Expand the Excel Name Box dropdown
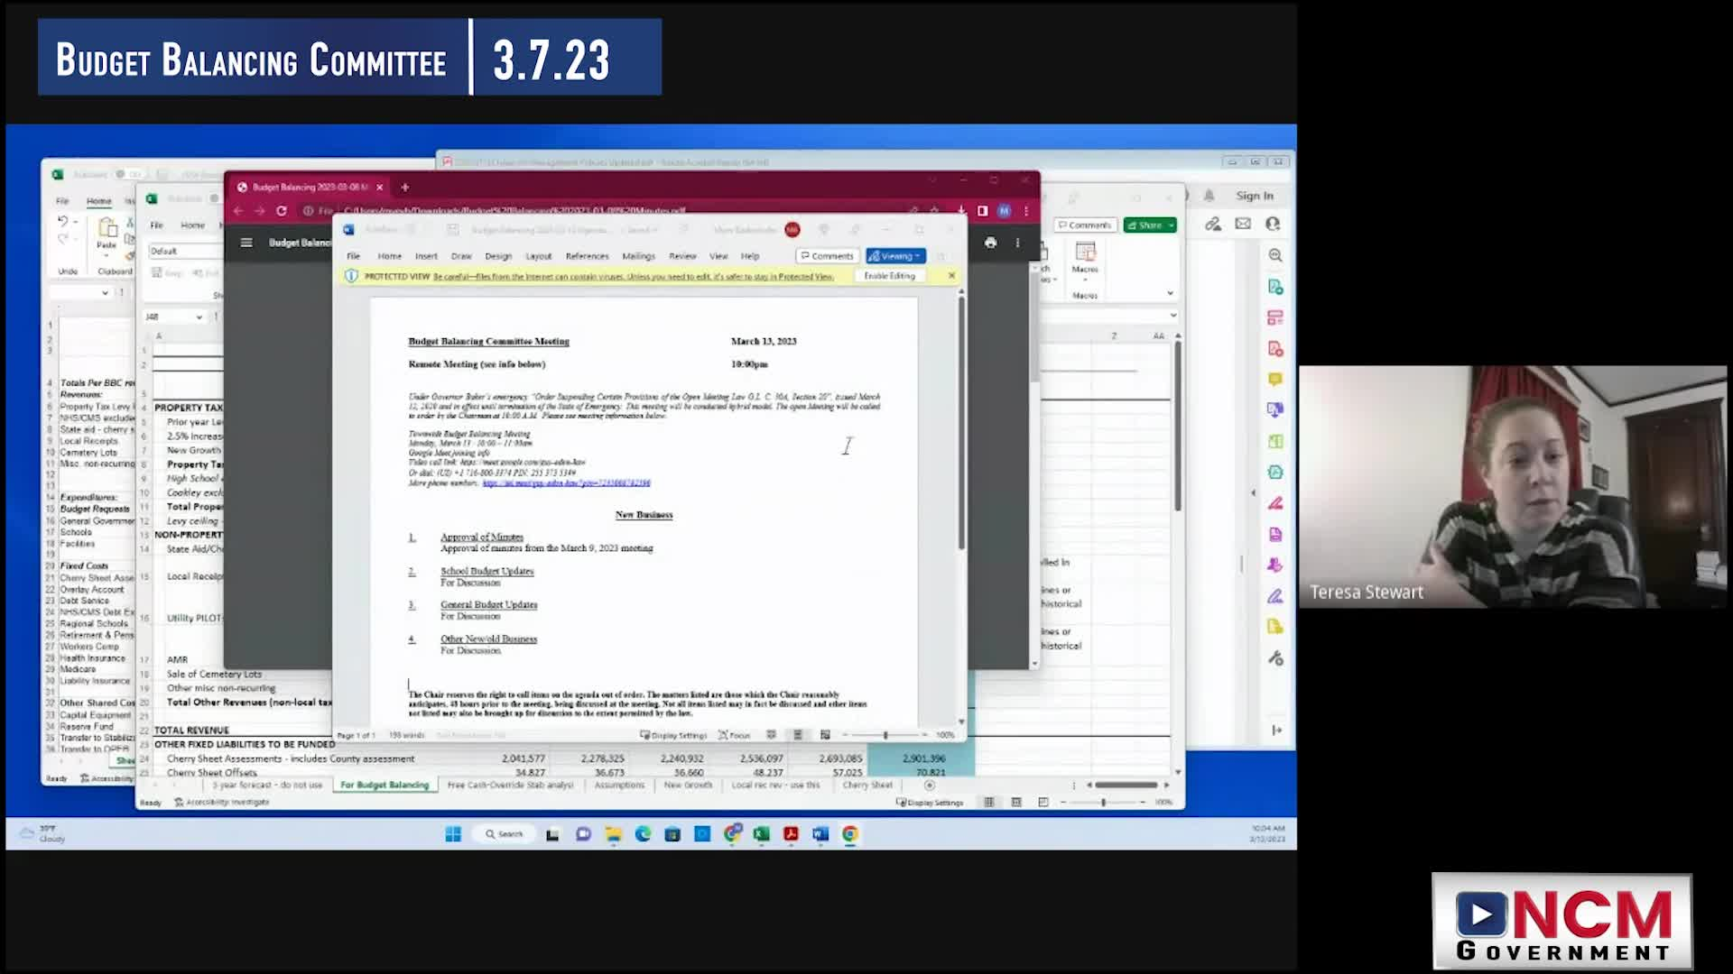The height and width of the screenshot is (974, 1733). coord(199,317)
